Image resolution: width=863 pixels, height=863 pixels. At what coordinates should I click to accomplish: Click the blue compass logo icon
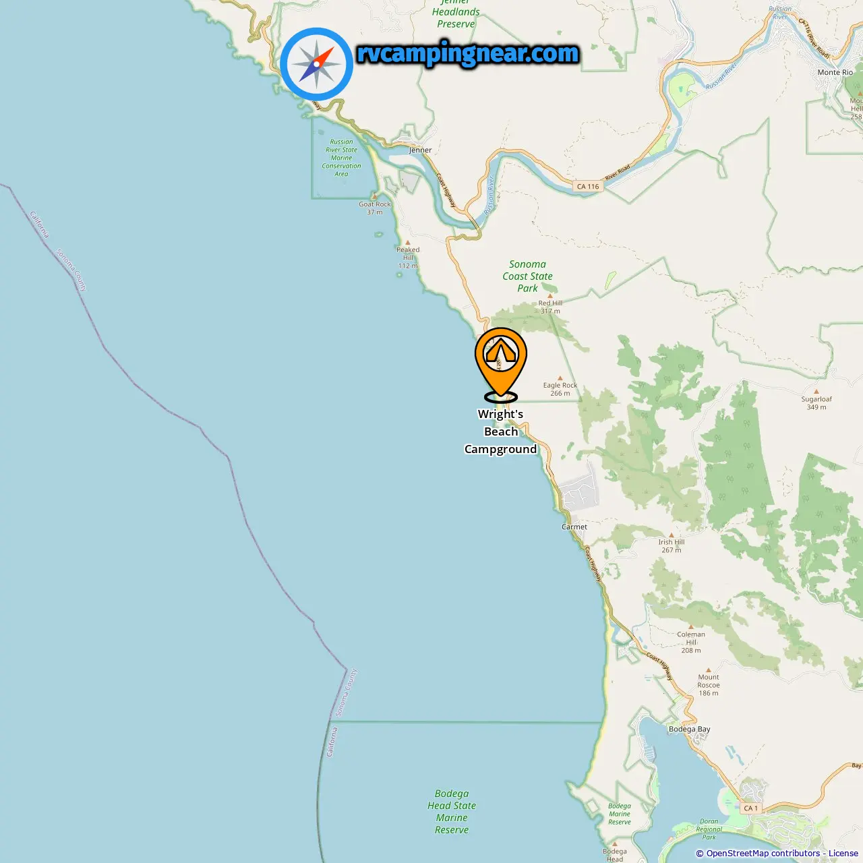point(316,64)
